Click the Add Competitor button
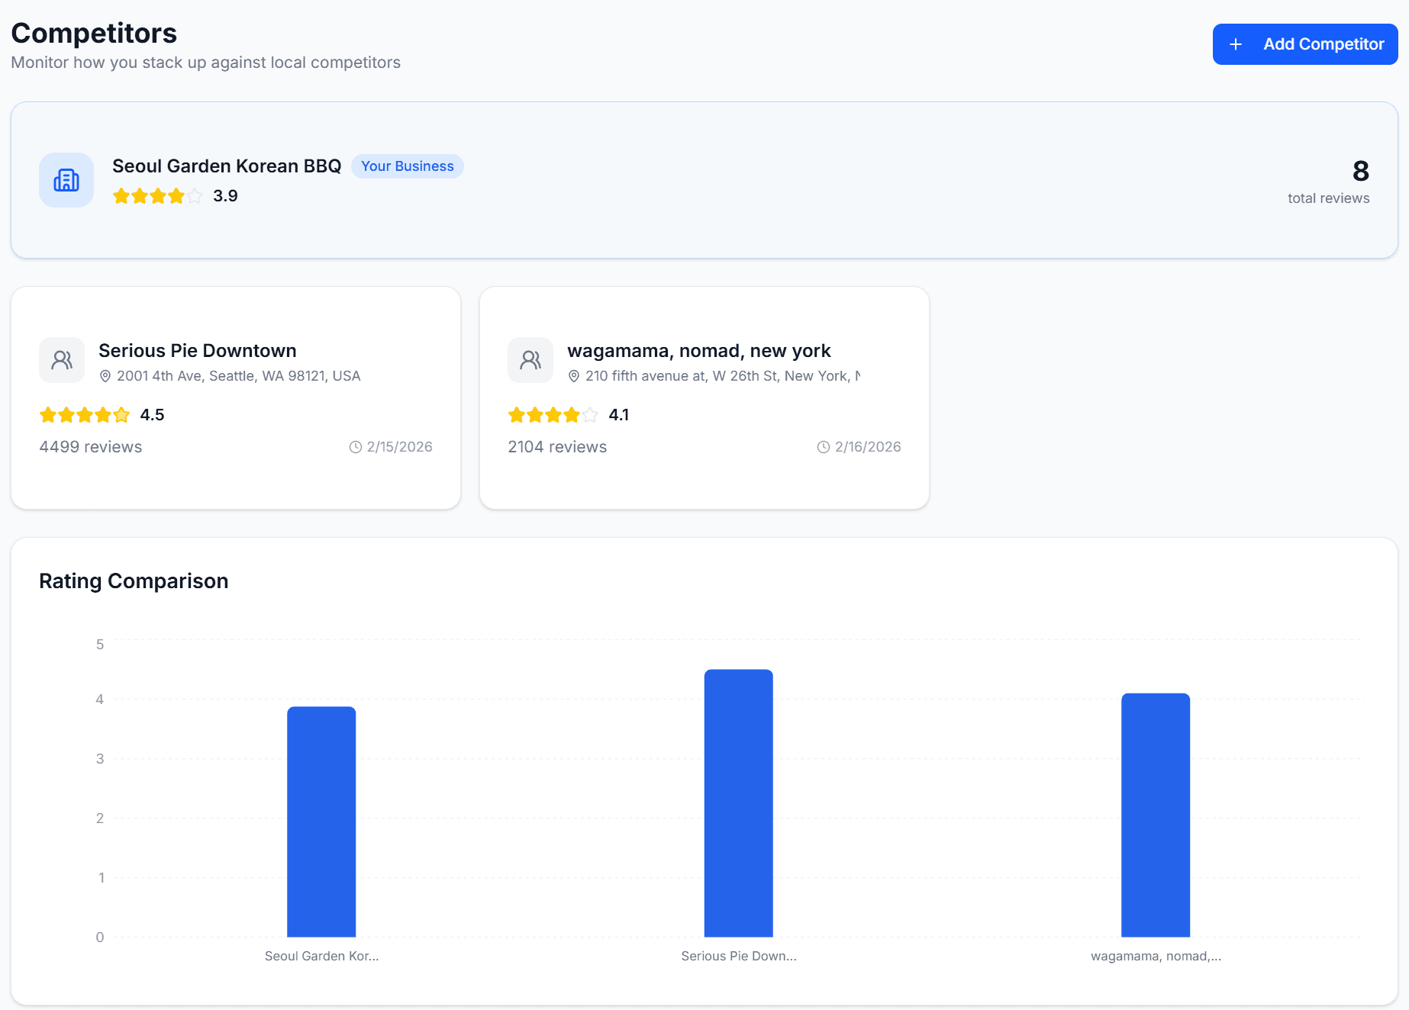1409x1010 pixels. click(x=1304, y=43)
